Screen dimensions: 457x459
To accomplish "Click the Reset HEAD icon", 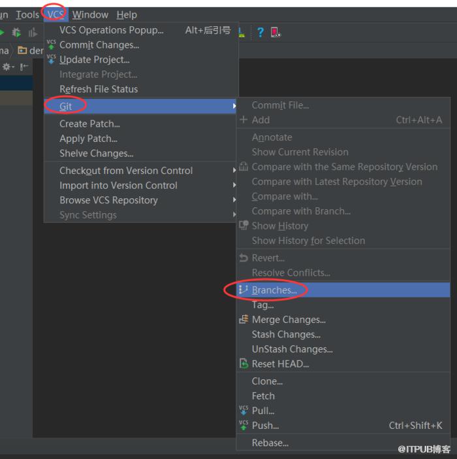I will (244, 364).
